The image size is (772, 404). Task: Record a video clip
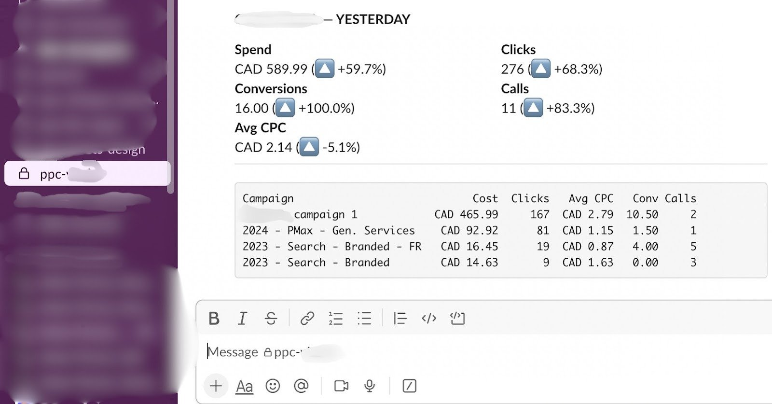pyautogui.click(x=341, y=386)
